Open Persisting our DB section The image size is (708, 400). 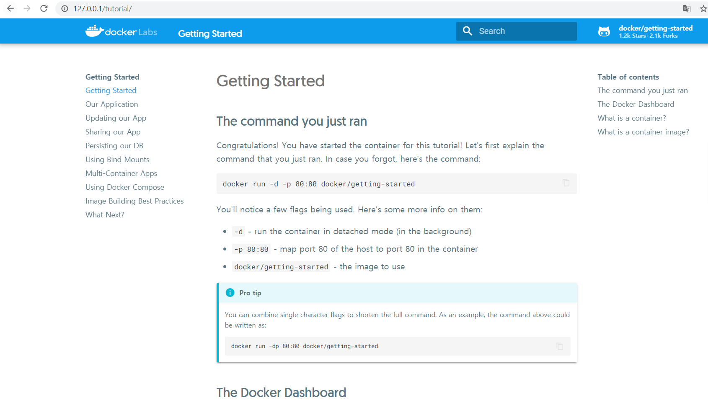(114, 146)
